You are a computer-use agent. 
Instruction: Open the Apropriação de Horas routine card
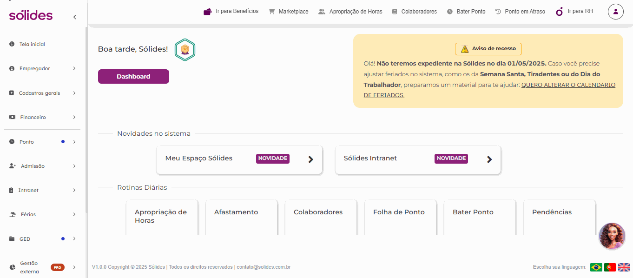pos(162,217)
